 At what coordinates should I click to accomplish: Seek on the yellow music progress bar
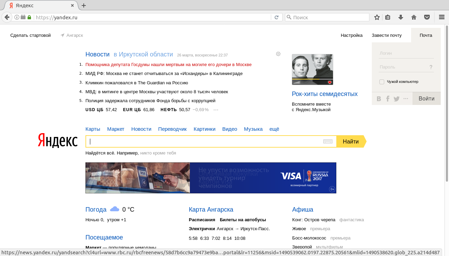pyautogui.click(x=312, y=79)
